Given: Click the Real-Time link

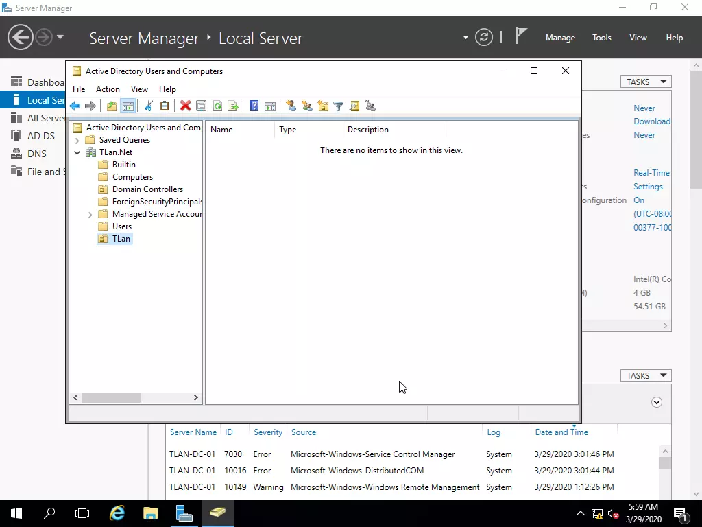Looking at the screenshot, I should (x=651, y=173).
